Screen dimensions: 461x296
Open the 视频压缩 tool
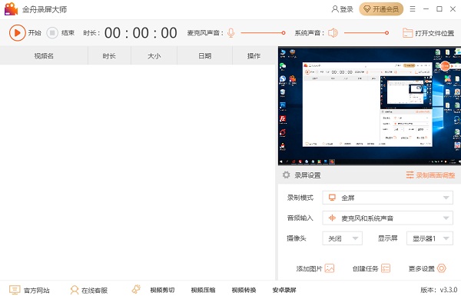pyautogui.click(x=203, y=290)
